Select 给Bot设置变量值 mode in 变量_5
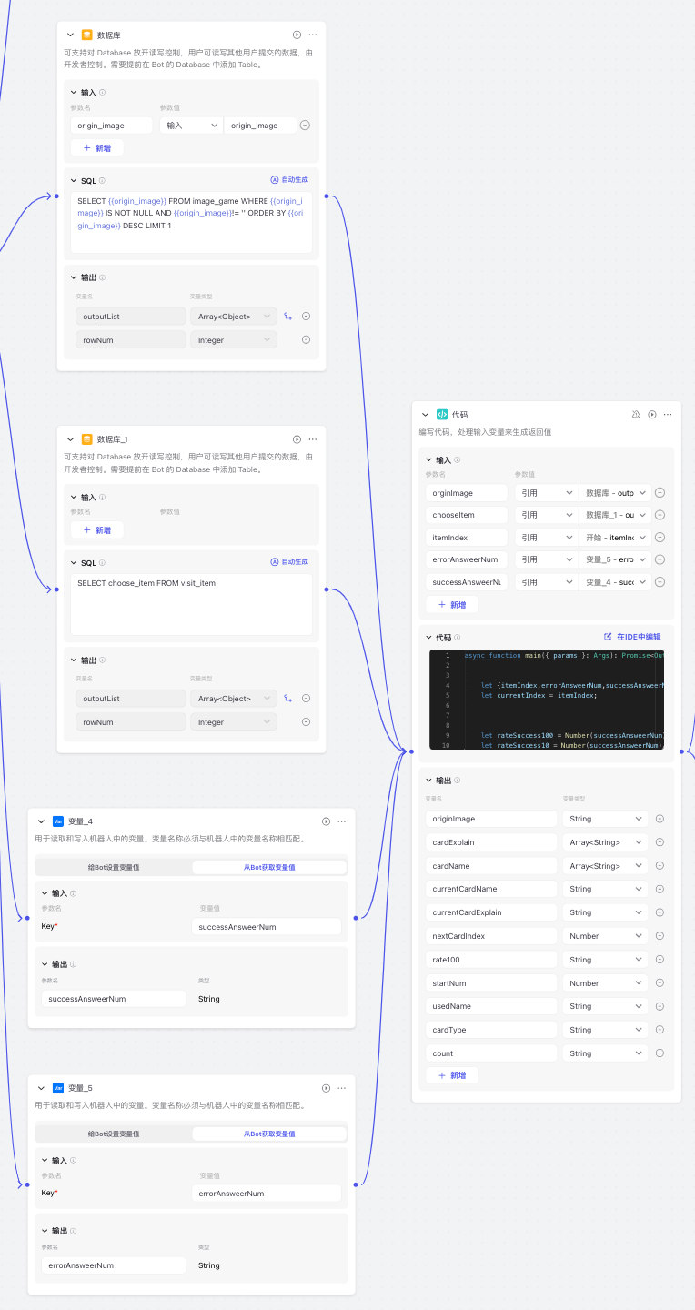This screenshot has height=1310, width=695. click(114, 1134)
